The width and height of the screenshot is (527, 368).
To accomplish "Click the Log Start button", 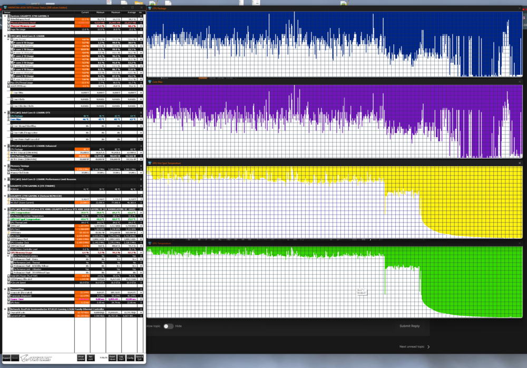I will [121, 358].
